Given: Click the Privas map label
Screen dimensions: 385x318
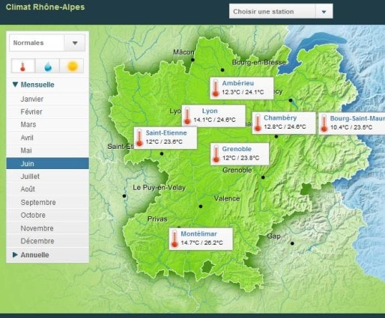Looking at the screenshot, I should [157, 219].
